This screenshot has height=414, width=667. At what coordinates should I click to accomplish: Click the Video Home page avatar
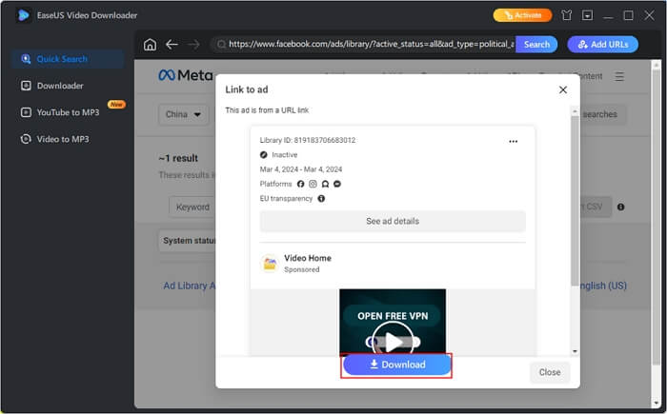coord(270,264)
